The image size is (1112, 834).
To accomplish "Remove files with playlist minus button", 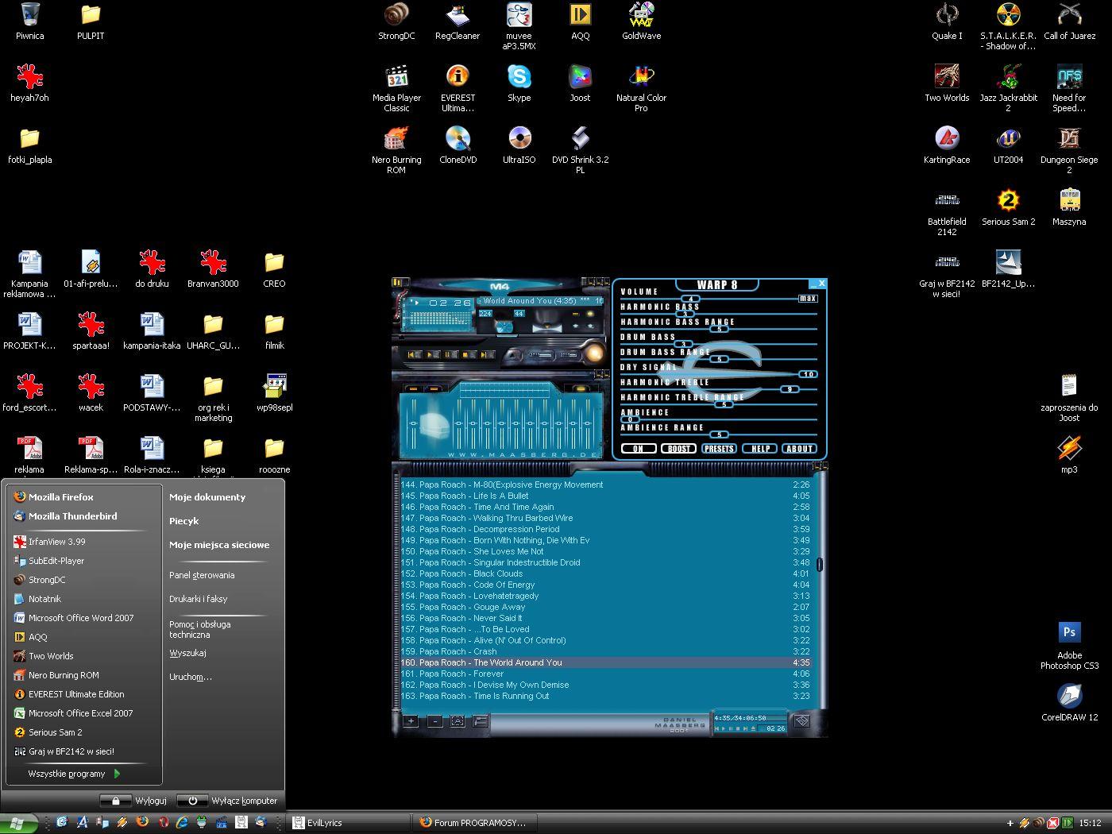I will coord(435,721).
